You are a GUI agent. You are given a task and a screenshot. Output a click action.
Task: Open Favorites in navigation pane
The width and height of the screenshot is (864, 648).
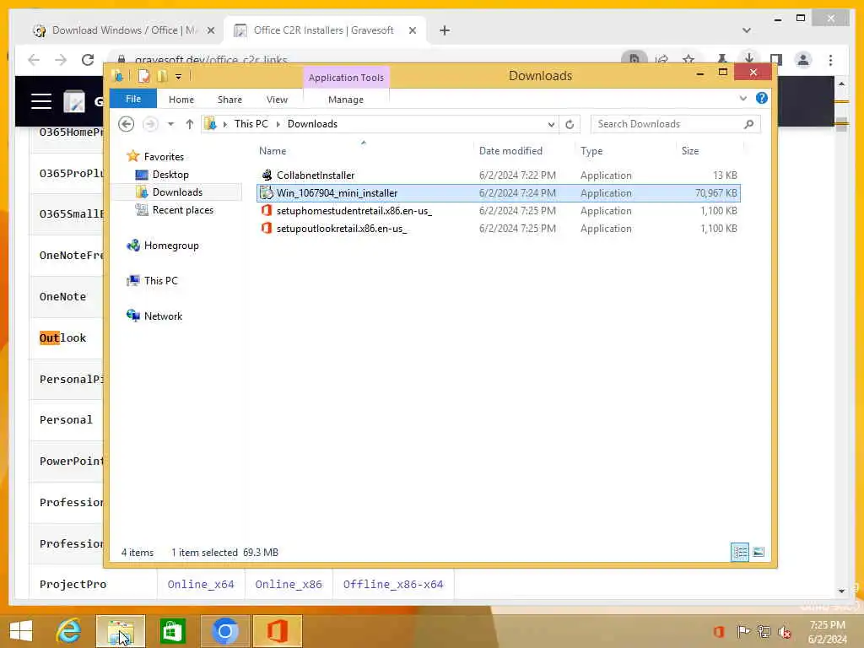[164, 156]
